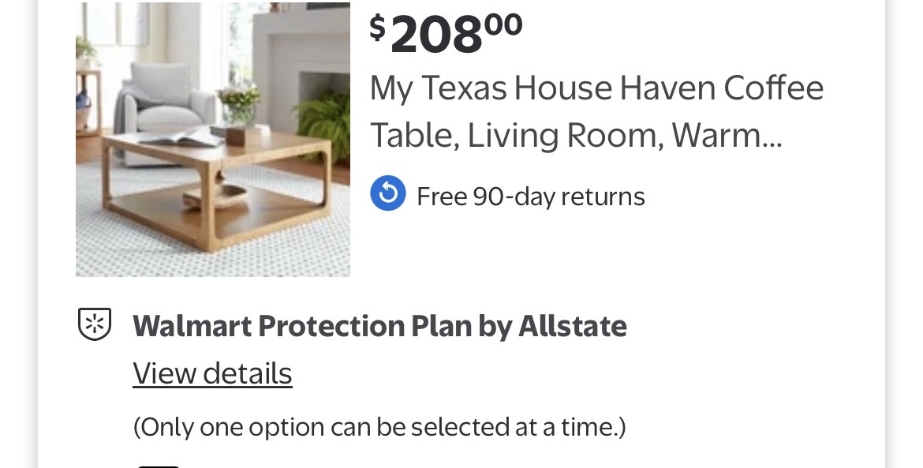The width and height of the screenshot is (923, 468).
Task: Tap the $208.00 price
Action: click(x=446, y=32)
